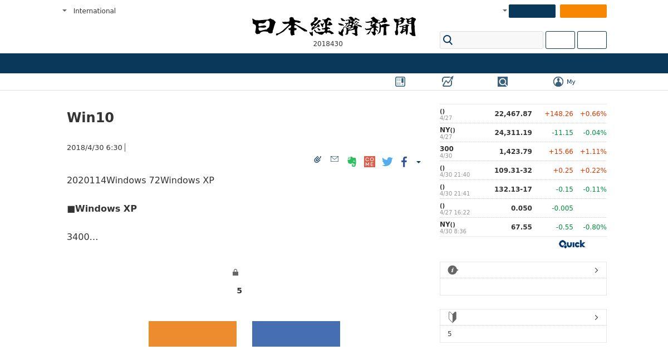
Task: Click the dark blue header button
Action: click(x=532, y=11)
